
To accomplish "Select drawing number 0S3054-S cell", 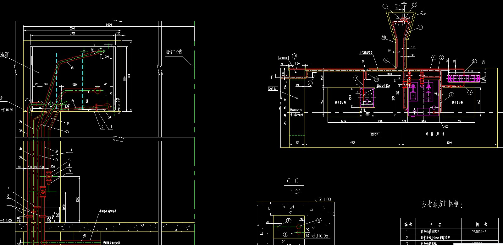I will (480, 232).
